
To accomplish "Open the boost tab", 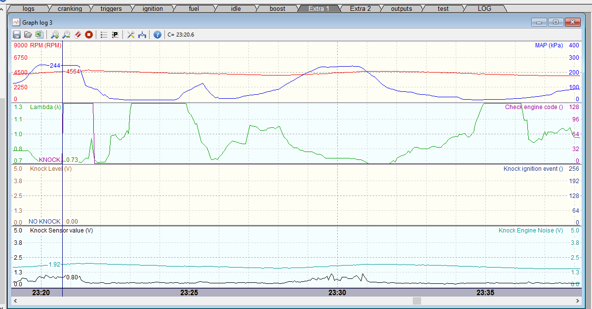I will (277, 8).
